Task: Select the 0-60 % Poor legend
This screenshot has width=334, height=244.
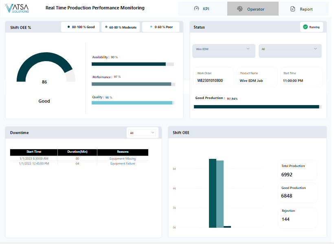Action: 161,27
